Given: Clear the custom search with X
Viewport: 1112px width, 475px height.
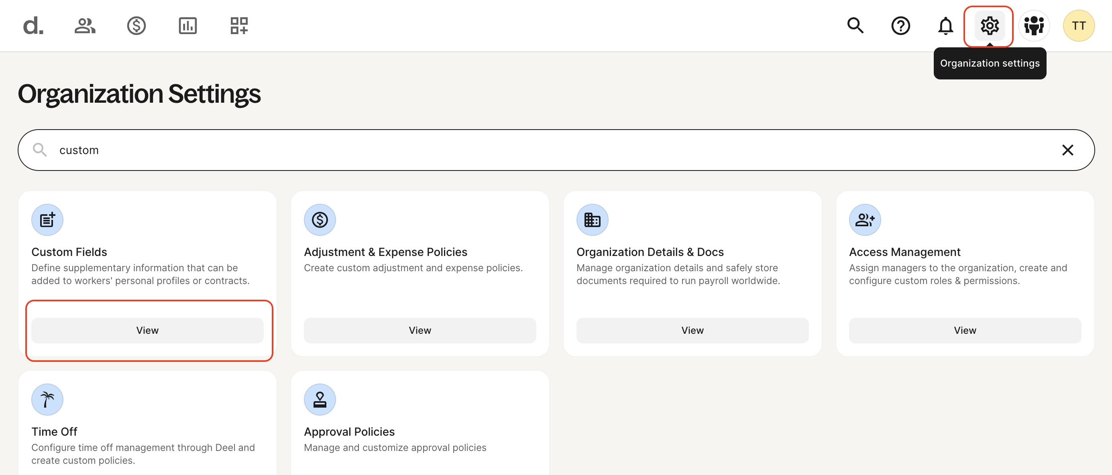Looking at the screenshot, I should pos(1067,150).
